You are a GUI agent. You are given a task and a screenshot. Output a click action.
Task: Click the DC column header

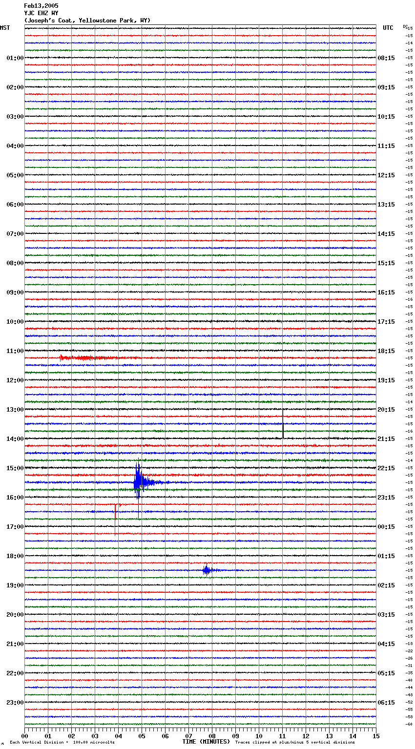[405, 26]
